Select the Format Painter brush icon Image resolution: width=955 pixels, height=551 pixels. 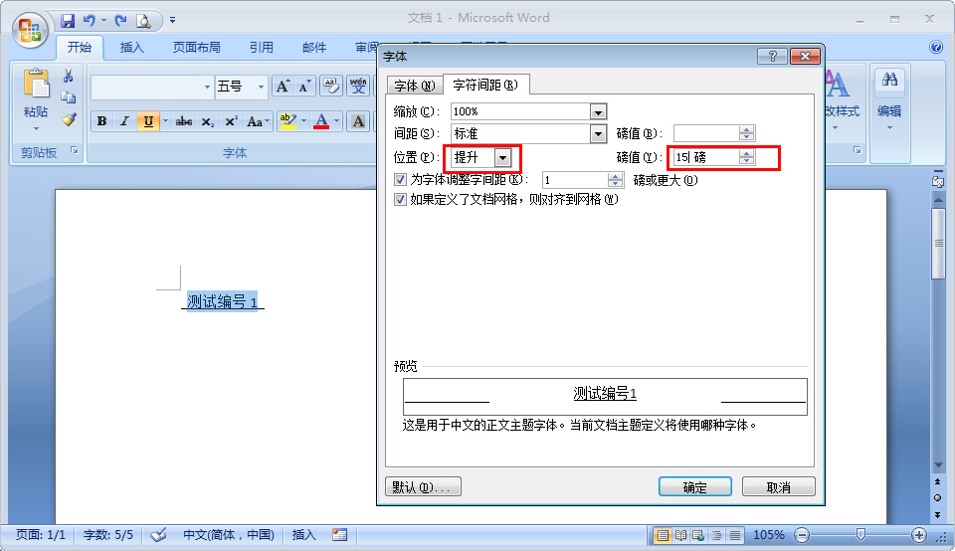(68, 119)
